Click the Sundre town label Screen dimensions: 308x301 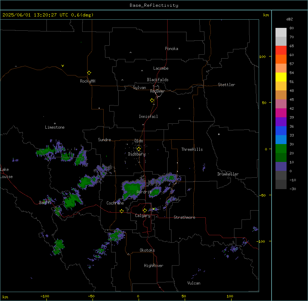point(104,140)
